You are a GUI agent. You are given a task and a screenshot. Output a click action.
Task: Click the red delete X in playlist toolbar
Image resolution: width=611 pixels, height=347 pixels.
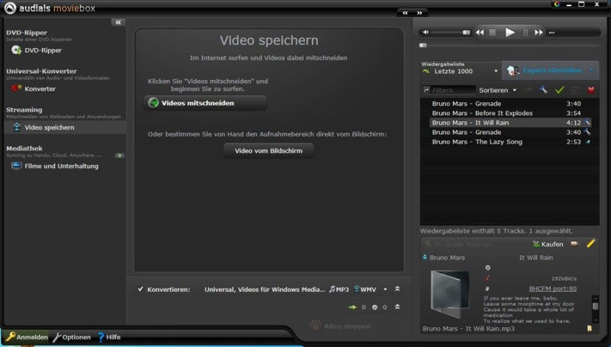point(591,90)
